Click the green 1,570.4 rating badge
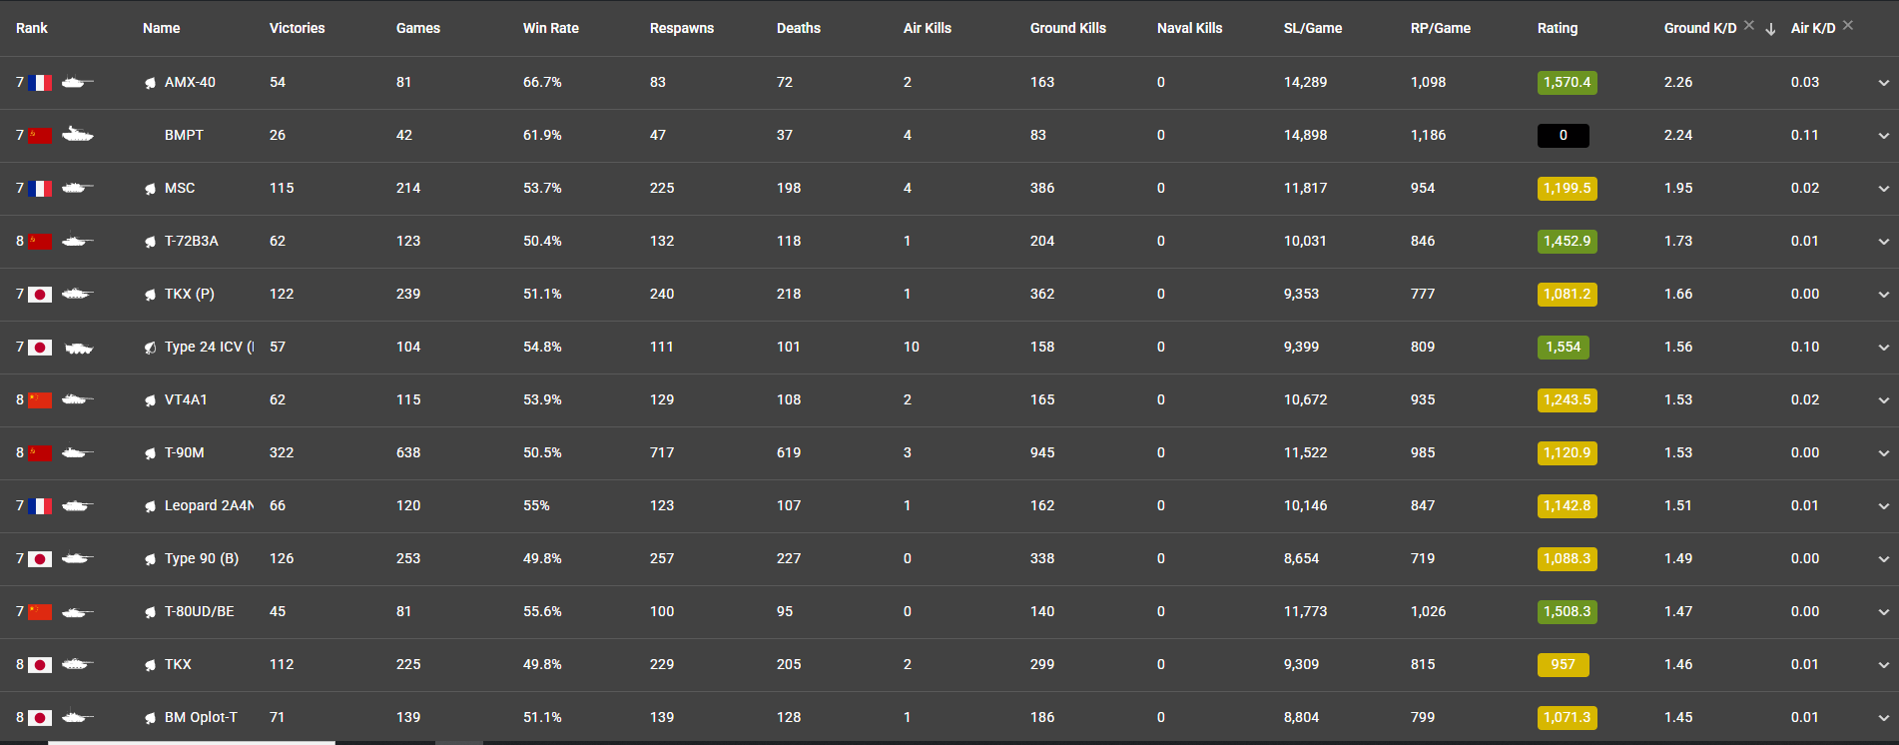The height and width of the screenshot is (745, 1899). 1567,83
